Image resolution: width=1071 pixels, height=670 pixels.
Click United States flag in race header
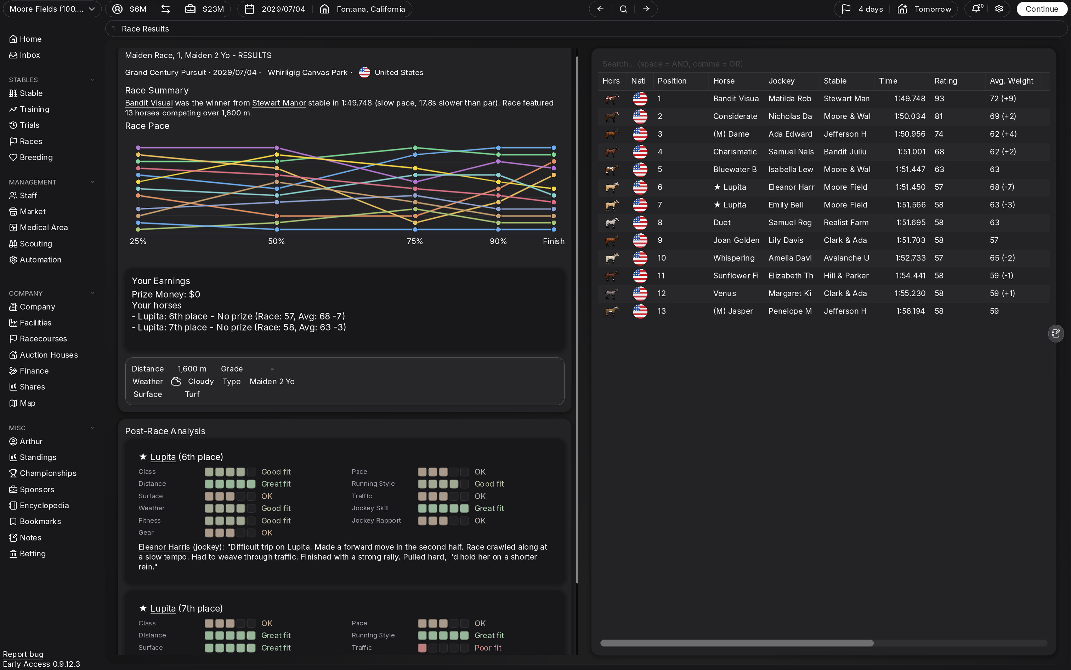coord(364,72)
